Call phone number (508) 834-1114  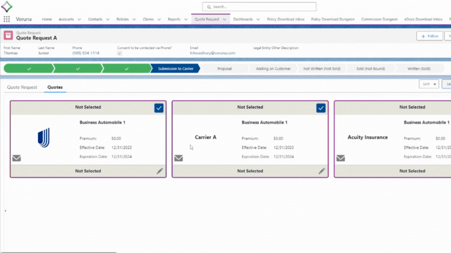click(x=86, y=53)
